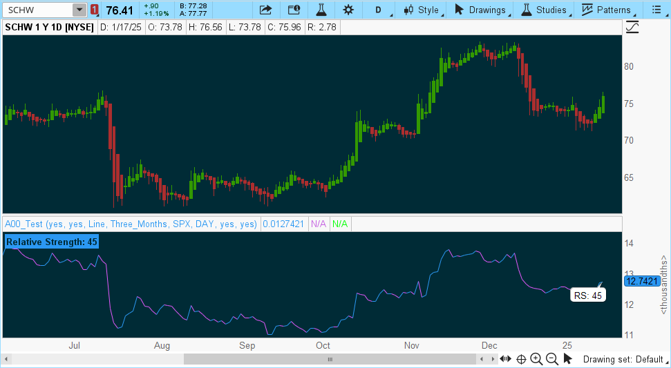Image resolution: width=671 pixels, height=368 pixels.
Task: Click the zoom out magnifier icon
Action: [x=552, y=359]
